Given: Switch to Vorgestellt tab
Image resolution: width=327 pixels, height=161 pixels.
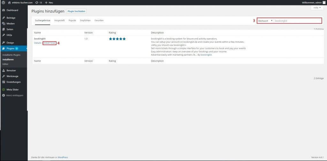Looking at the screenshot, I should [x=59, y=21].
